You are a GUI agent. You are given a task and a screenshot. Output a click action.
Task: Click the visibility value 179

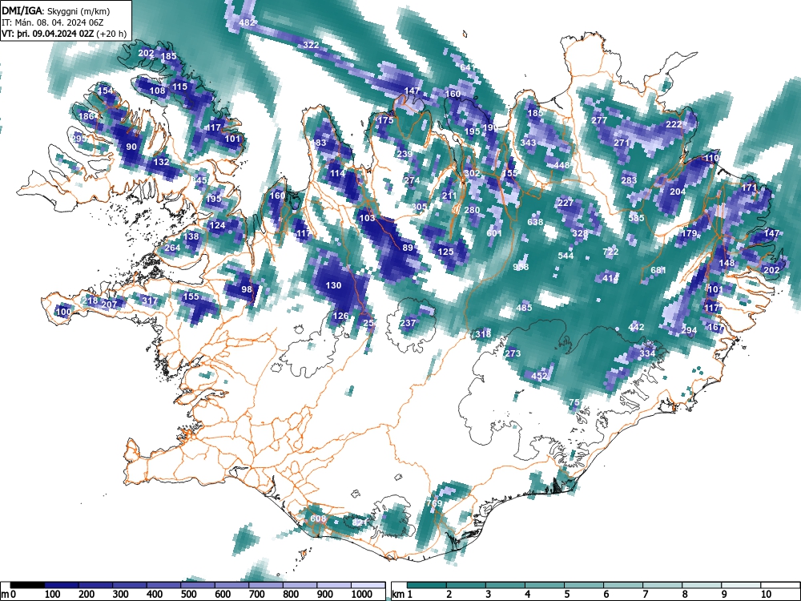pyautogui.click(x=689, y=233)
